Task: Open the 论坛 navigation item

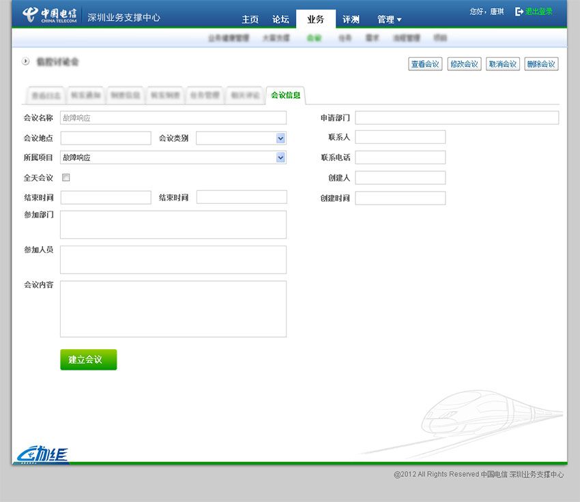Action: tap(280, 20)
